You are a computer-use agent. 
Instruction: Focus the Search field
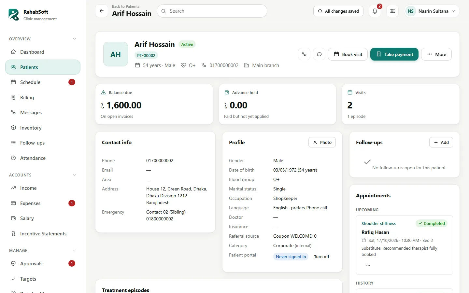pyautogui.click(x=212, y=11)
